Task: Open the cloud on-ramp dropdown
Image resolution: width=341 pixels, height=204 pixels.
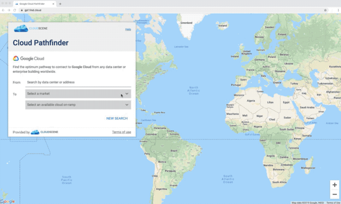Action: click(x=78, y=105)
